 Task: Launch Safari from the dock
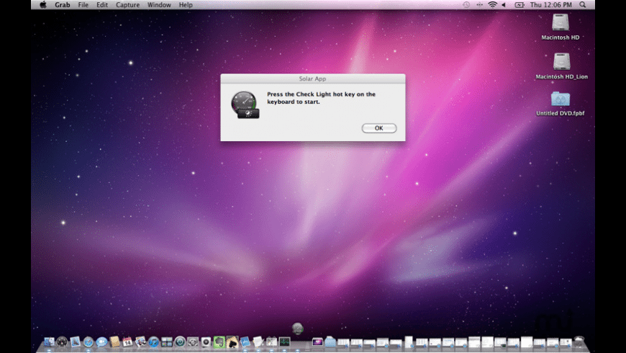(x=89, y=341)
